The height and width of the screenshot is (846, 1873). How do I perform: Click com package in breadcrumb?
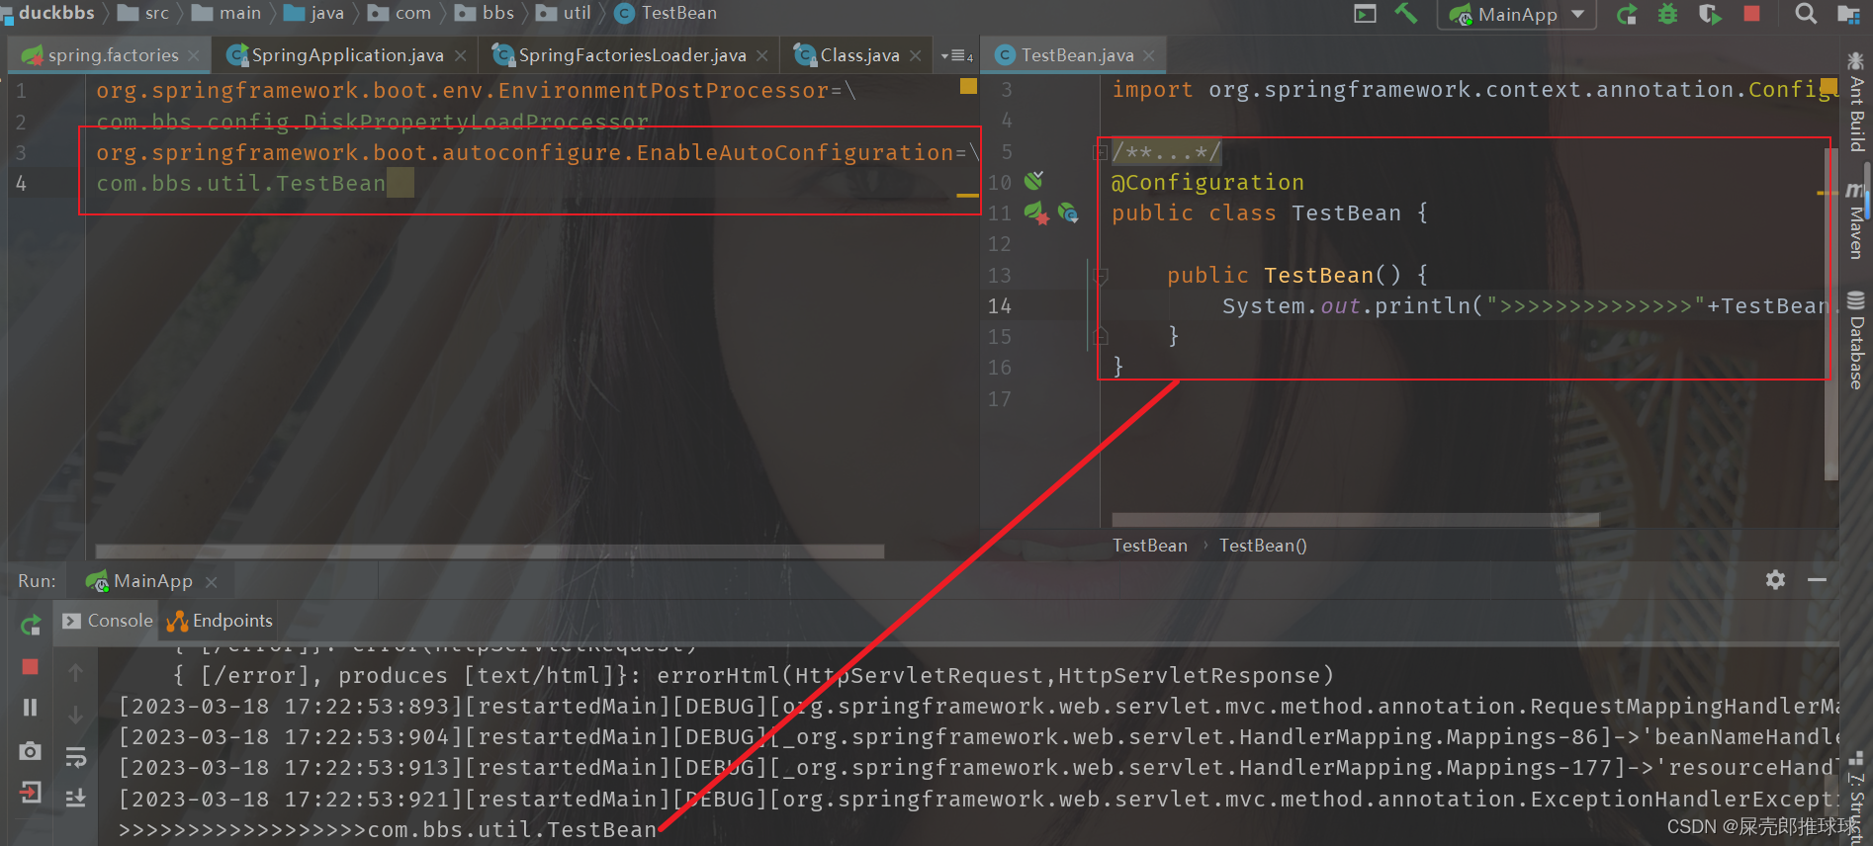400,13
